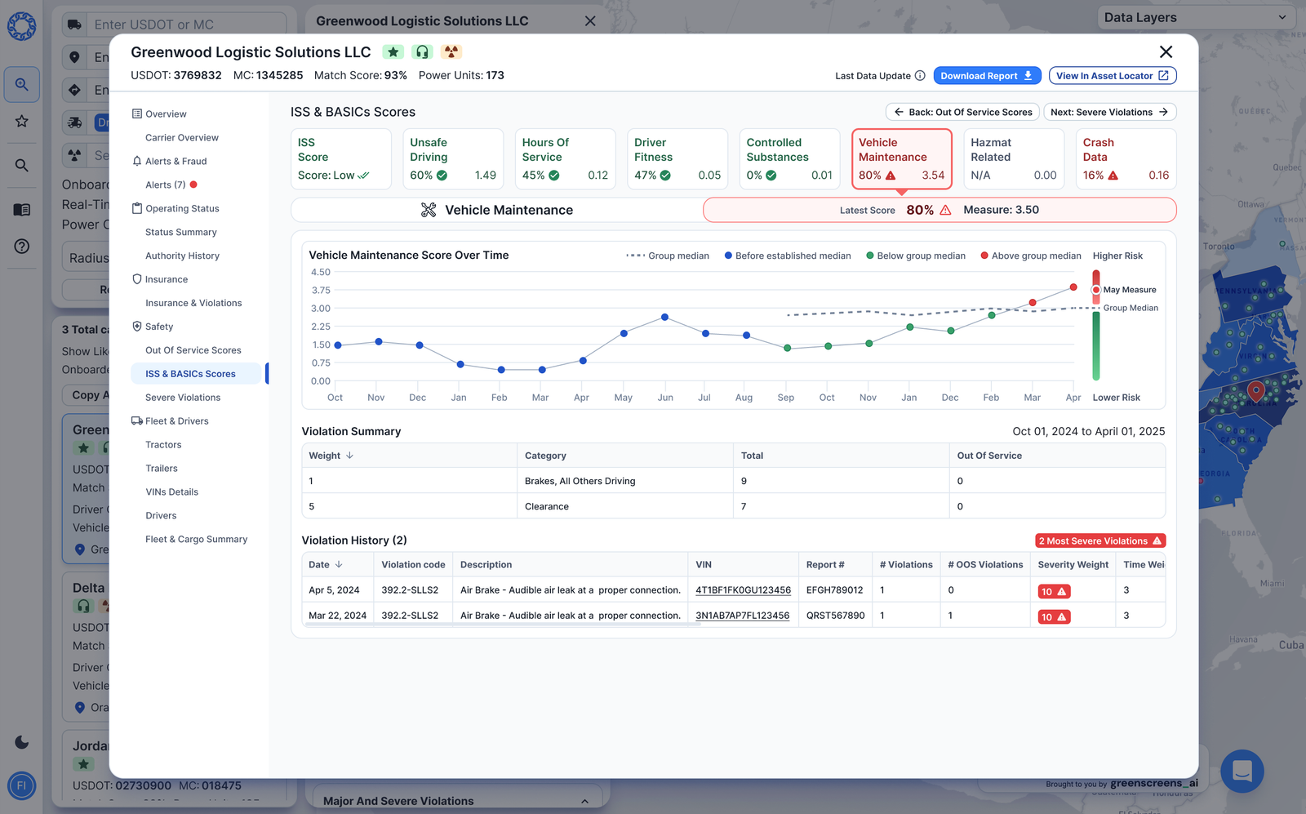Click the Download Report button
Screen dimensions: 1306x814
point(987,75)
